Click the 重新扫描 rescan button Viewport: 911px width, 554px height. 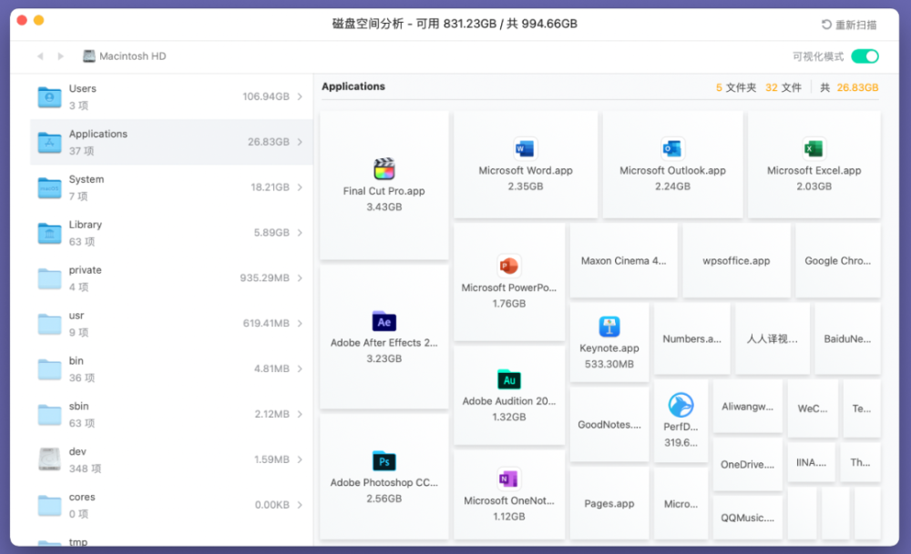(x=849, y=25)
